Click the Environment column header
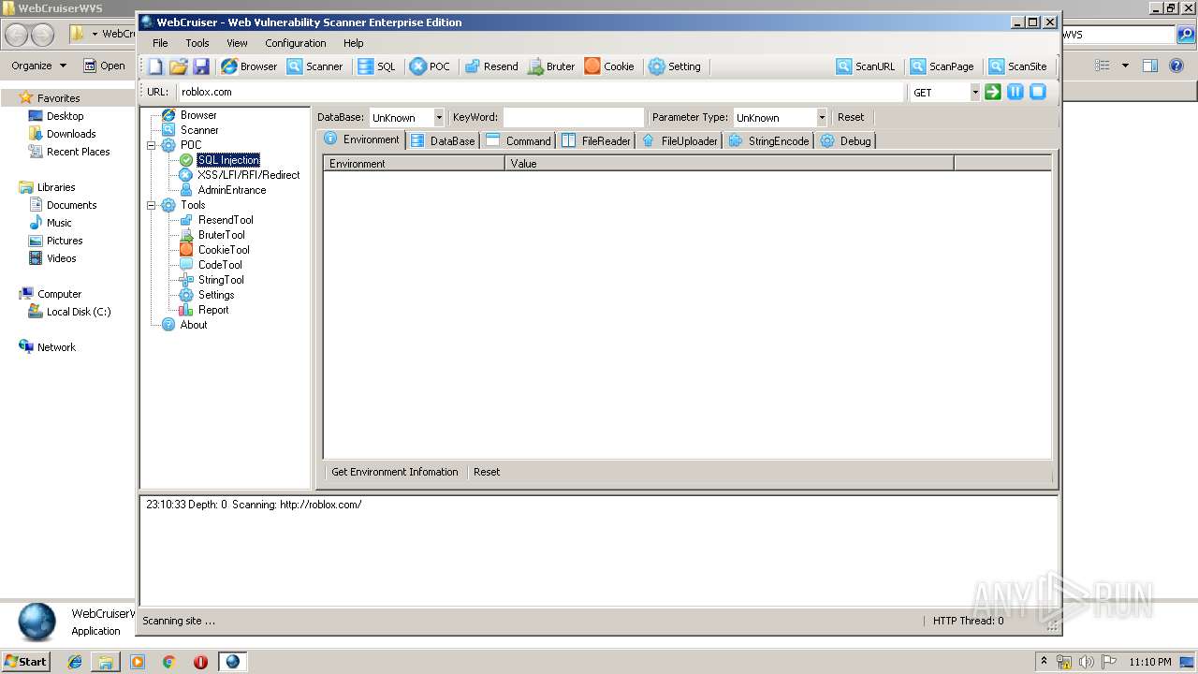Image resolution: width=1198 pixels, height=674 pixels. click(415, 163)
